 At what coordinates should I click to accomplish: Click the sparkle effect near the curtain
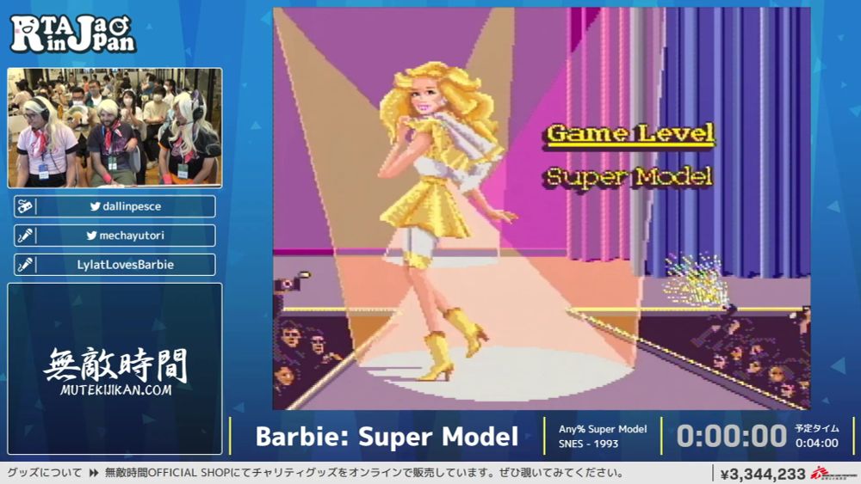[695, 279]
